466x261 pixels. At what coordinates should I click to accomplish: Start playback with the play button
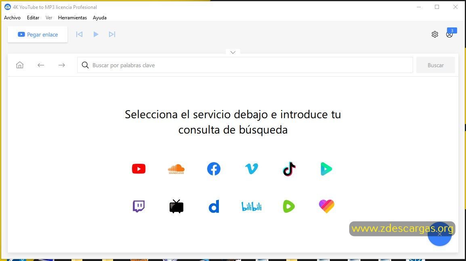coord(96,34)
